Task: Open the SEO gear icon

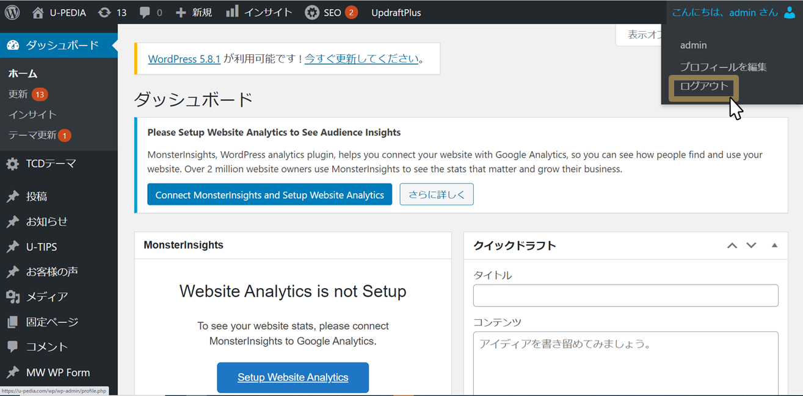Action: point(312,12)
